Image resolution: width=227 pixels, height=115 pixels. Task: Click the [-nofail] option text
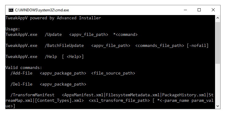click(x=197, y=46)
